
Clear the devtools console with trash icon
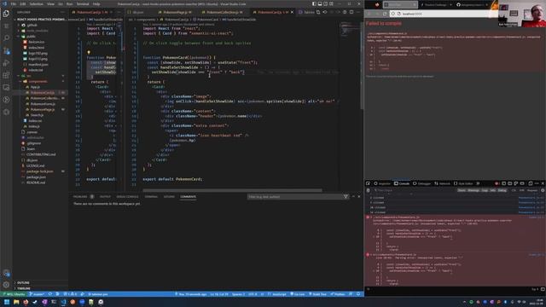coord(368,190)
